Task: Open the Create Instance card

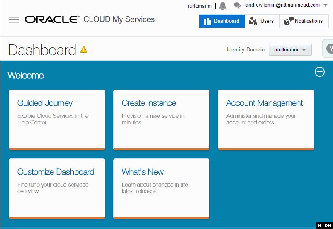Action: click(161, 120)
